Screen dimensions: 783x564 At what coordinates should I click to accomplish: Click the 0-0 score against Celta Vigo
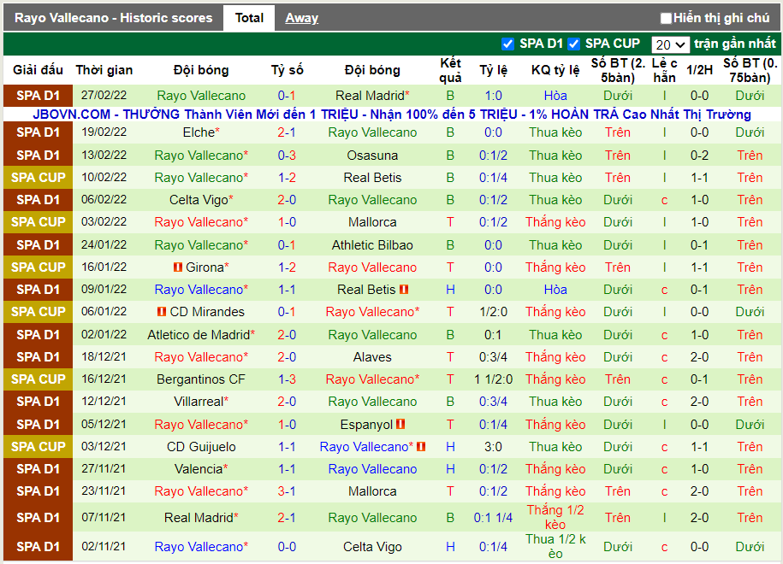(x=287, y=547)
